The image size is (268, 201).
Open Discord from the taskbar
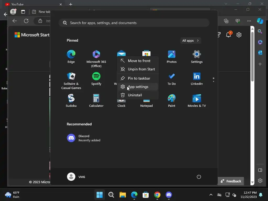(x=169, y=195)
